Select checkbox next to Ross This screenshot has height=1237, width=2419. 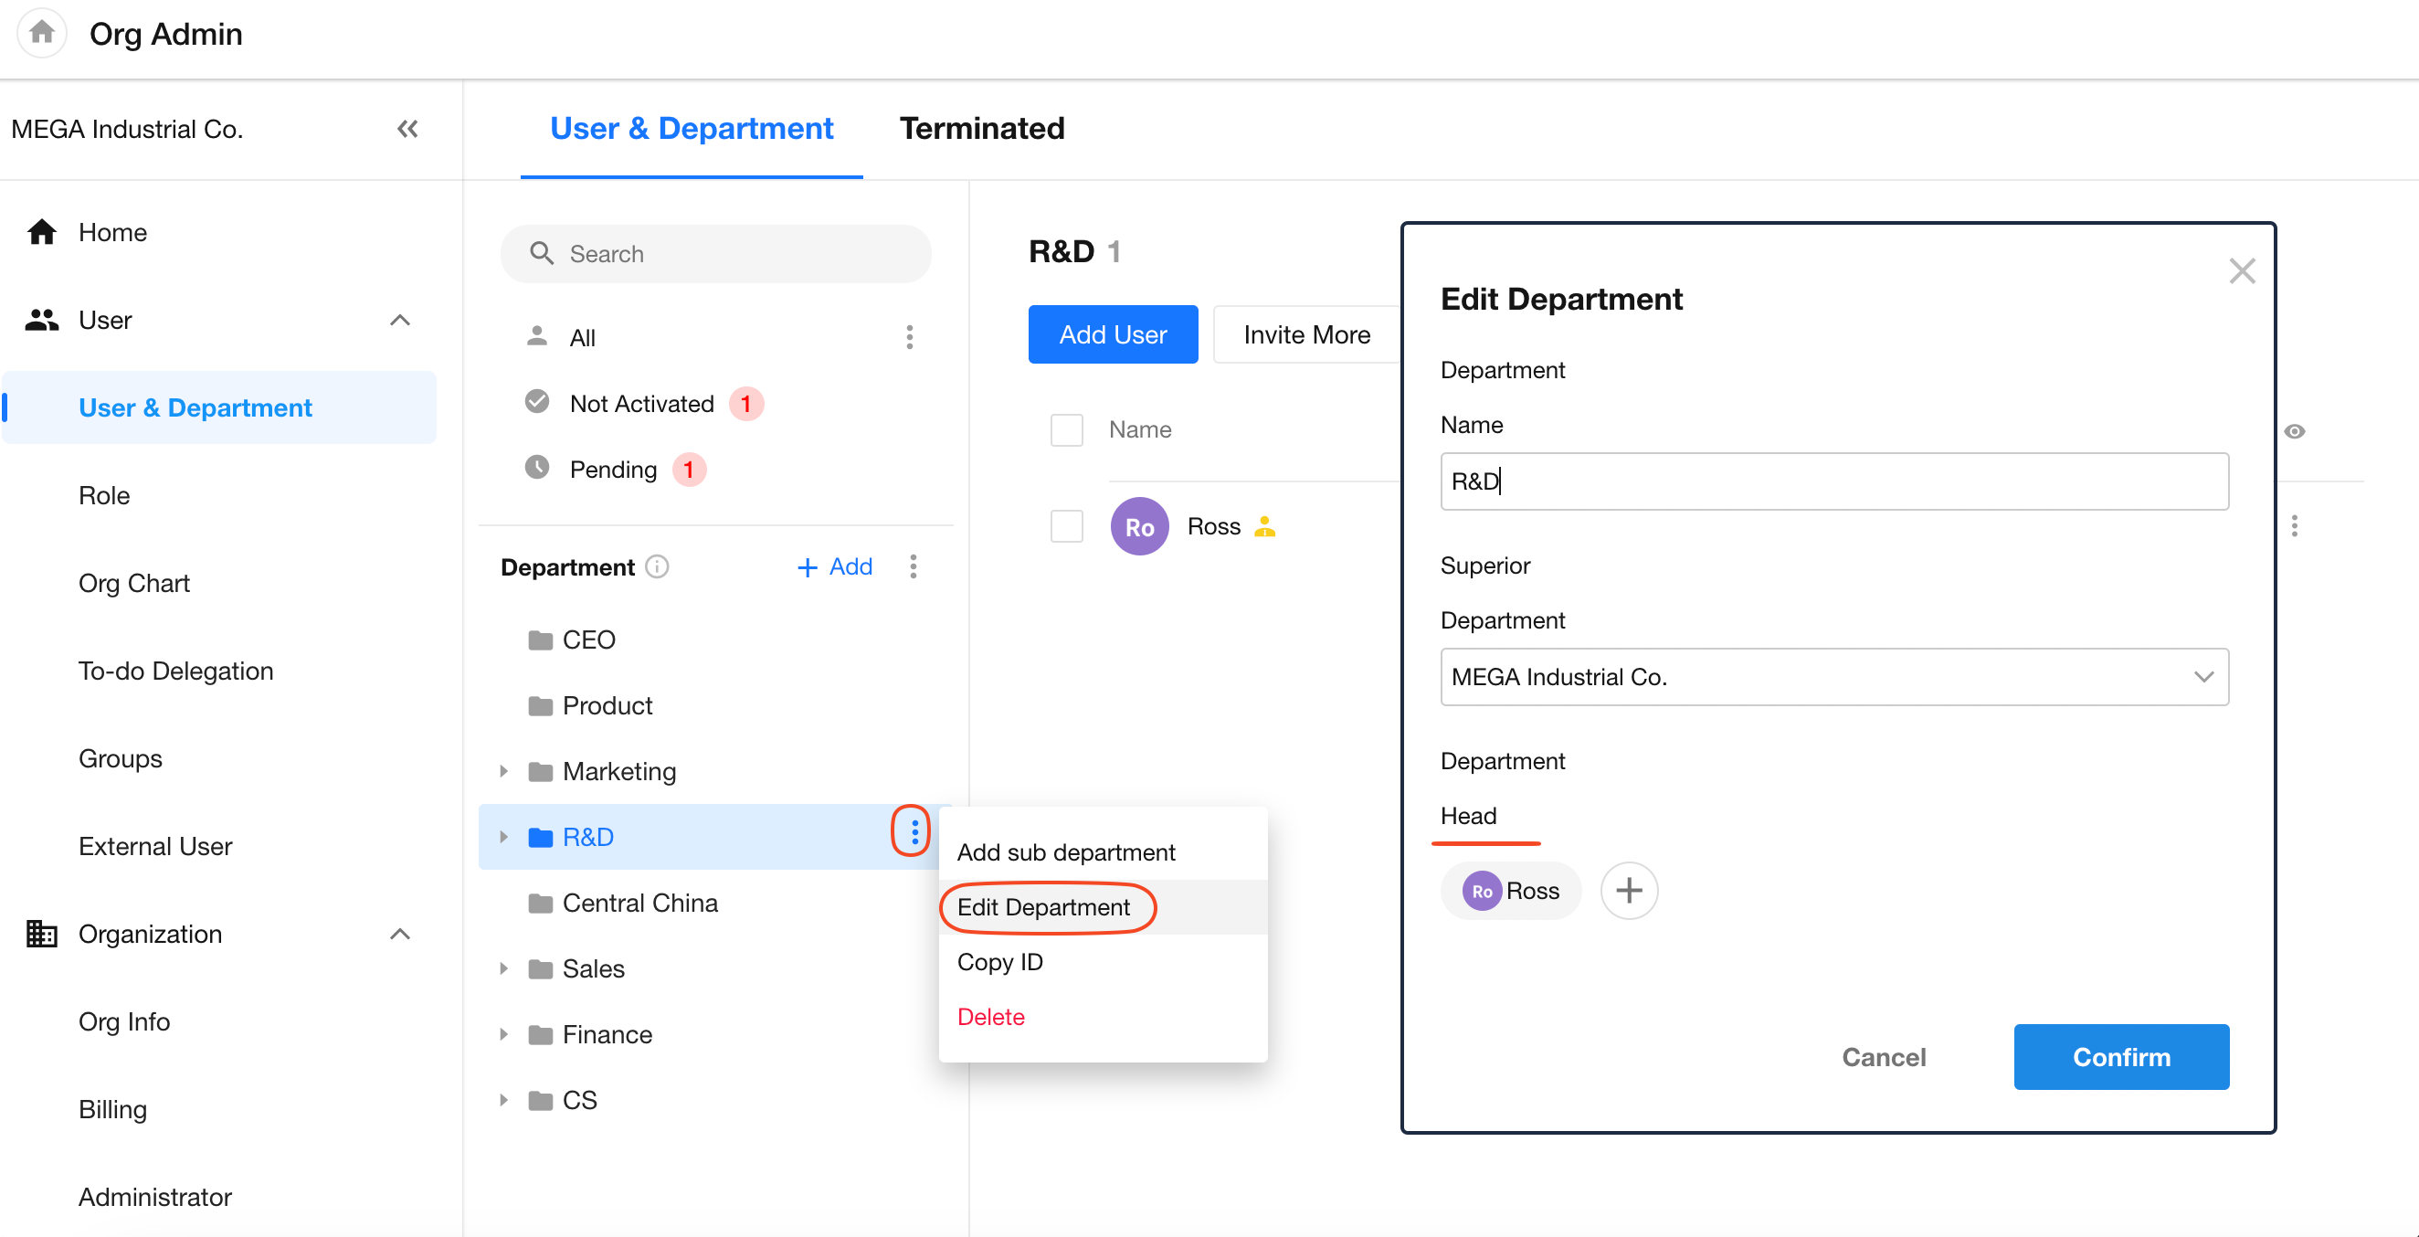tap(1066, 526)
